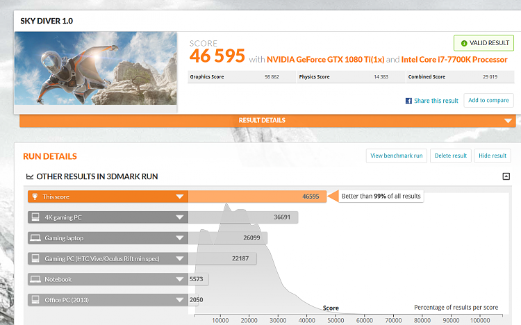Image resolution: width=521 pixels, height=325 pixels.
Task: Click the laptop icon on Gaming laptop row
Action: [35, 237]
